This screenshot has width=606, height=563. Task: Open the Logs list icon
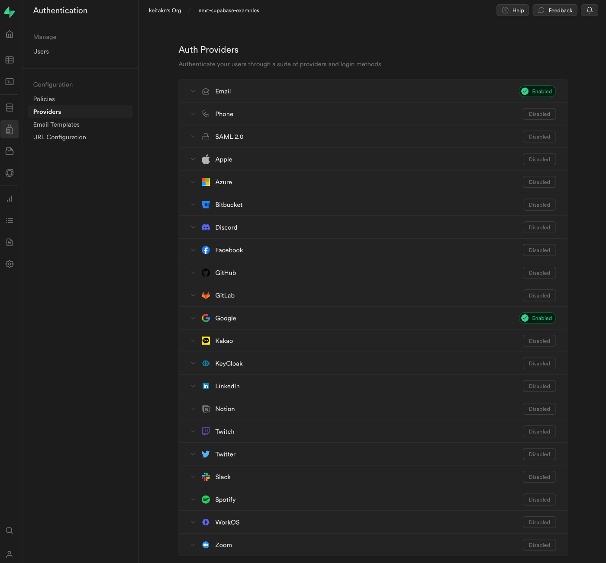(x=10, y=221)
